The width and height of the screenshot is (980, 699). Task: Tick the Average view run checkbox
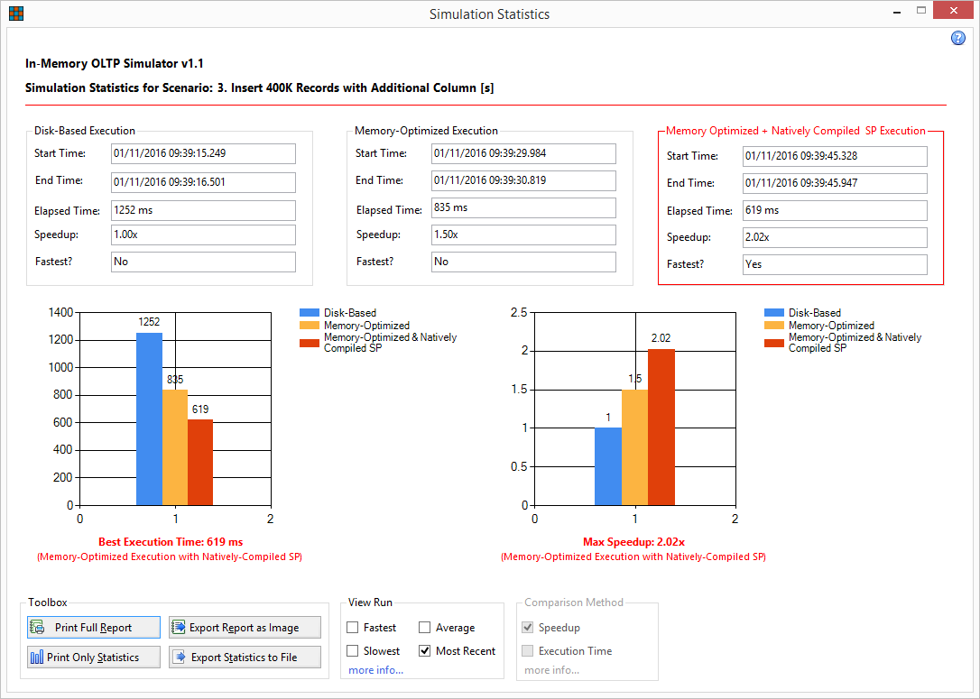424,627
